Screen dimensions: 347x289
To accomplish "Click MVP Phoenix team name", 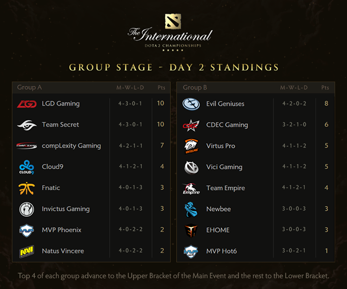I will pyautogui.click(x=62, y=230).
